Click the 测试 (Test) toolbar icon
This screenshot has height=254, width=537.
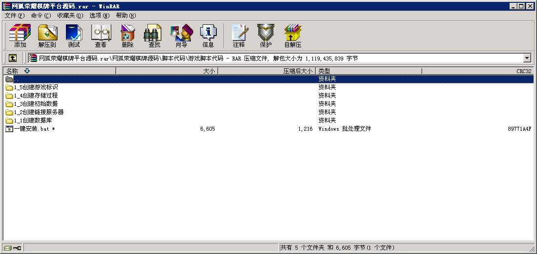tap(74, 36)
